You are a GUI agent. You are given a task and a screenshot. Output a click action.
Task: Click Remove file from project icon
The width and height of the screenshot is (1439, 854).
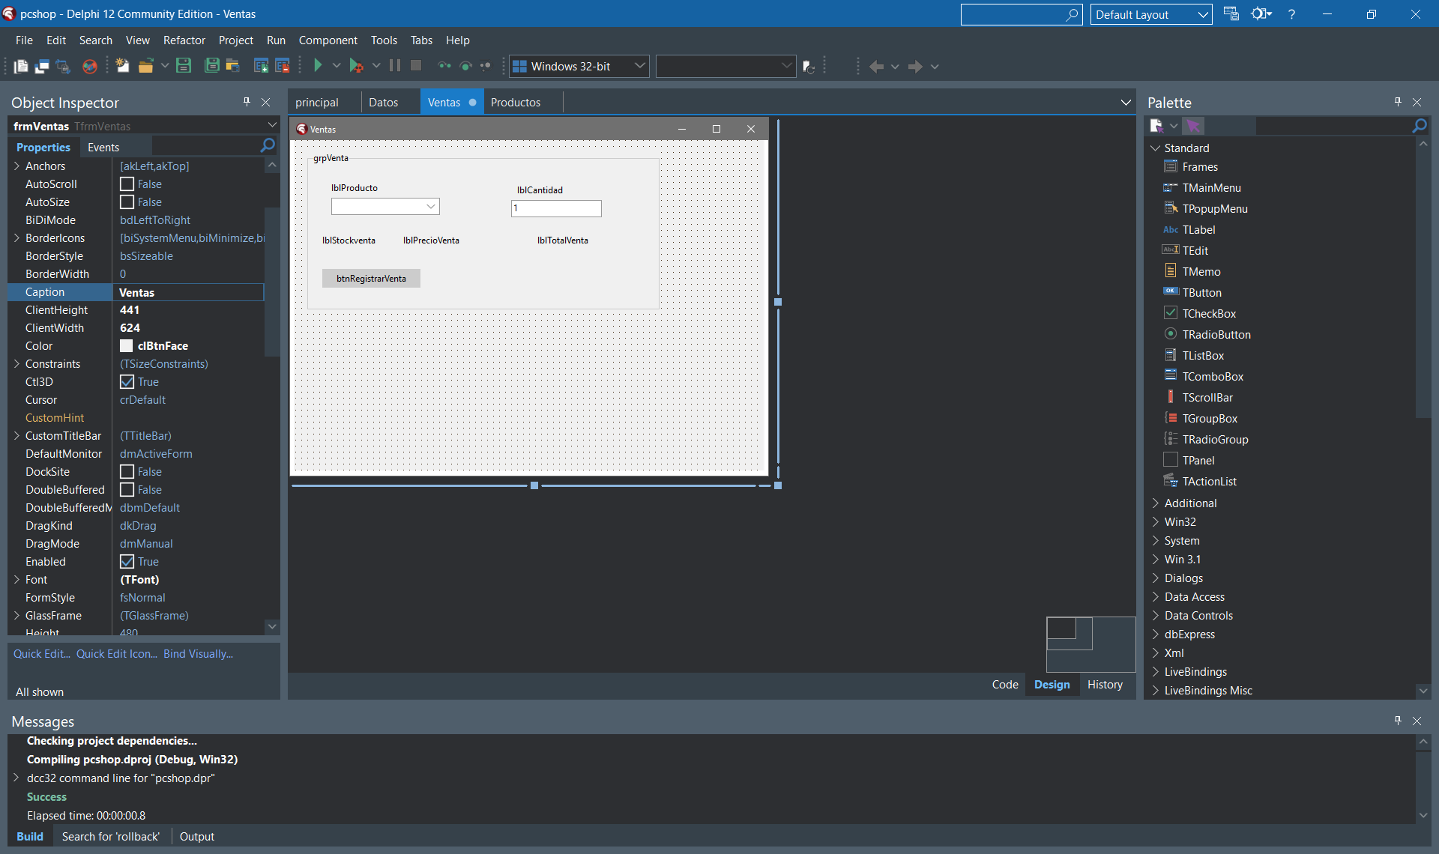click(x=282, y=66)
